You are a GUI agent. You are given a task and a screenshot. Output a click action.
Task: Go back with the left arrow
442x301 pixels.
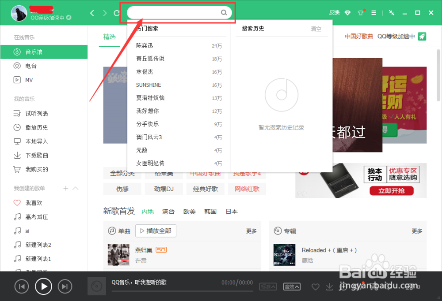pos(92,13)
